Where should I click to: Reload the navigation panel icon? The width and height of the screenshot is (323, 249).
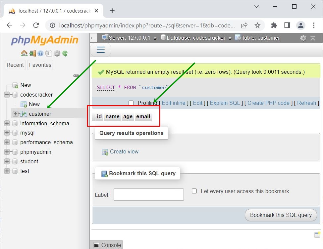(65, 53)
